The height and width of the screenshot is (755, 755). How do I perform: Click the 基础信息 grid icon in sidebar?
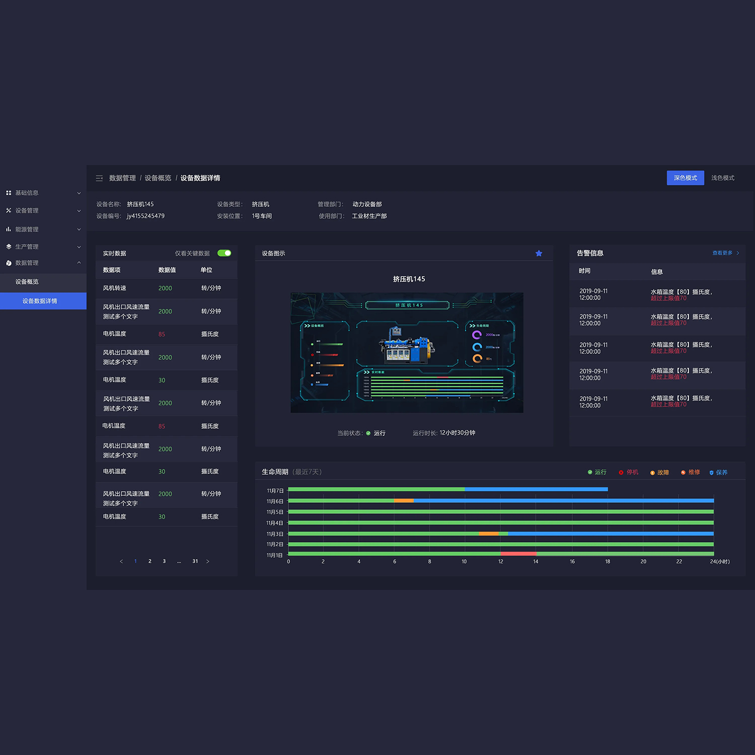pyautogui.click(x=9, y=193)
